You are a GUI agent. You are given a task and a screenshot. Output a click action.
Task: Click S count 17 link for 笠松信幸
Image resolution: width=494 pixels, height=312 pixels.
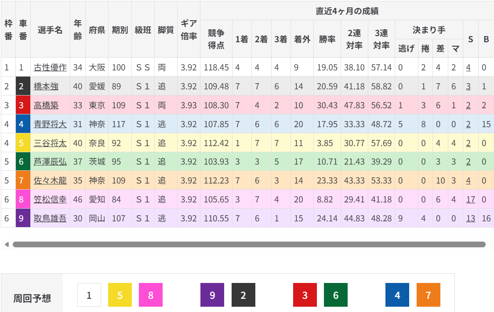[471, 200]
